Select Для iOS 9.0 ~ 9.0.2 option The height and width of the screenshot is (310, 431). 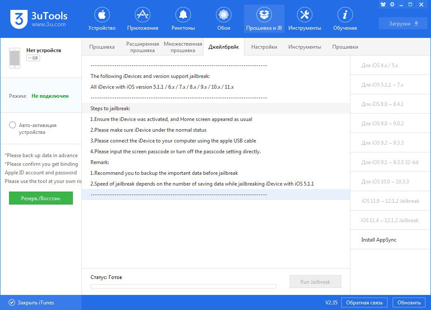point(390,123)
